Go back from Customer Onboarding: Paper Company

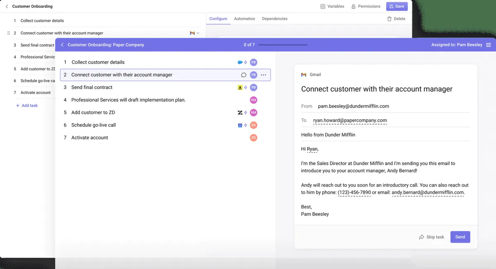(x=62, y=45)
